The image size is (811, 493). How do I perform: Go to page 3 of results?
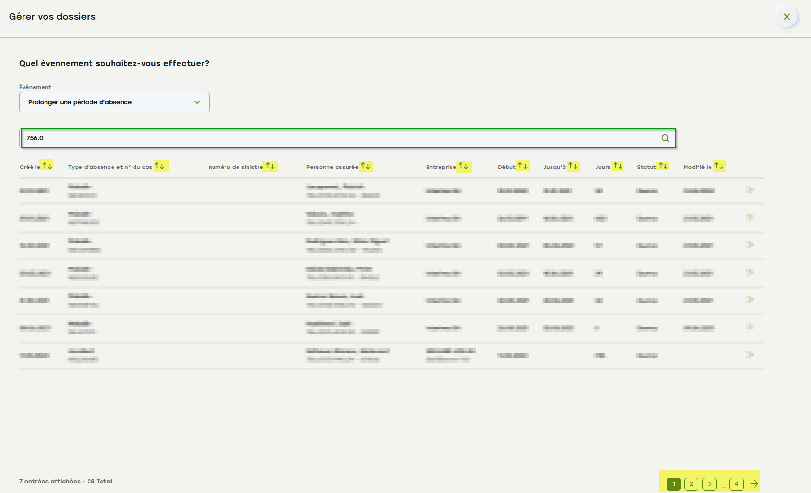709,484
